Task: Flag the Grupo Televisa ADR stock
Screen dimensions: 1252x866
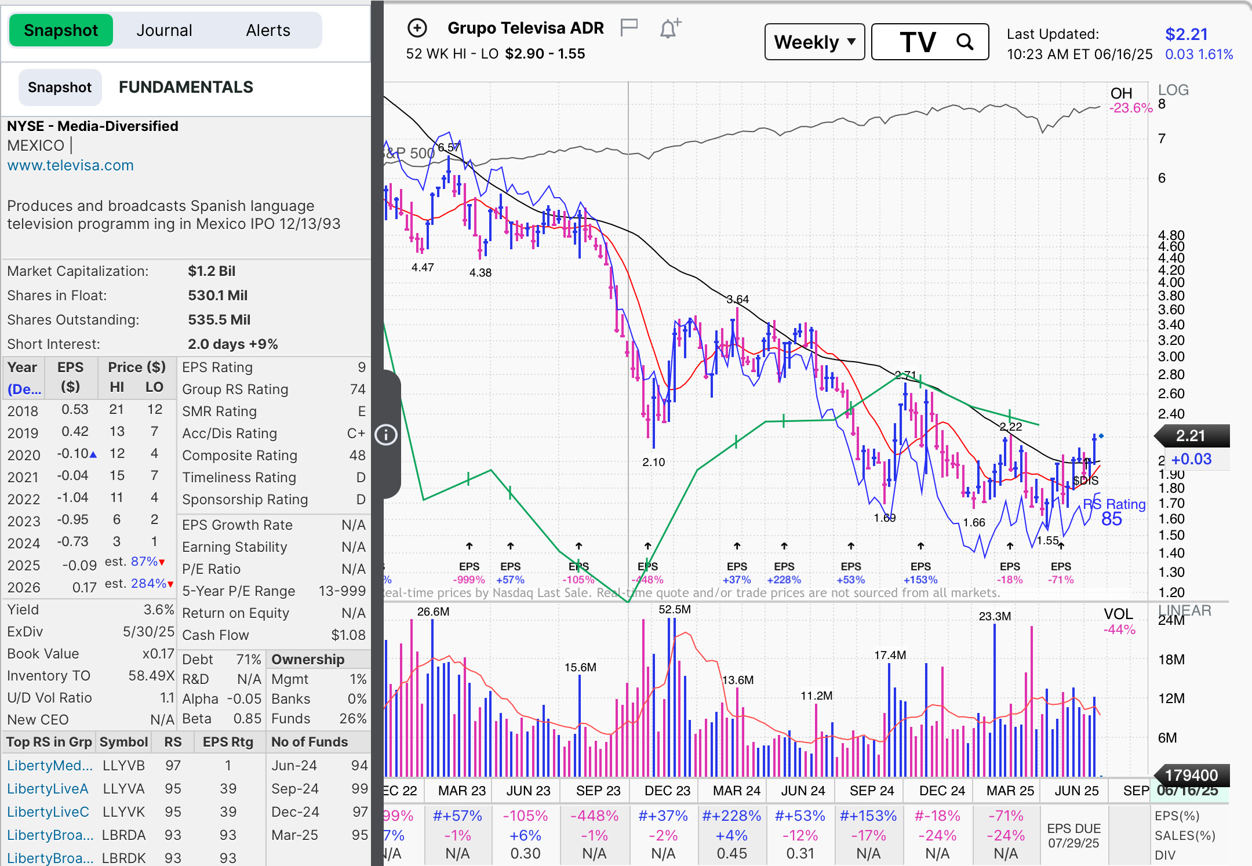Action: 629,27
